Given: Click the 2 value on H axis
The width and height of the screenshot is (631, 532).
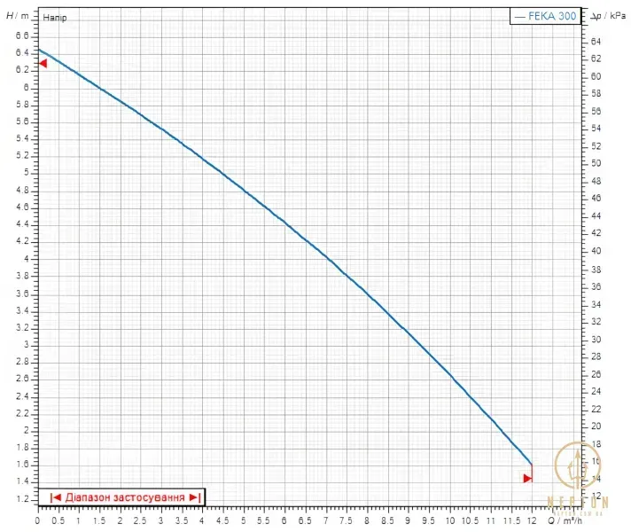Looking at the screenshot, I should tap(27, 431).
